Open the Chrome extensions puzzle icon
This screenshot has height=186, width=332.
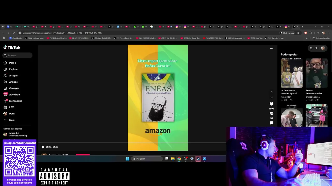(311, 33)
